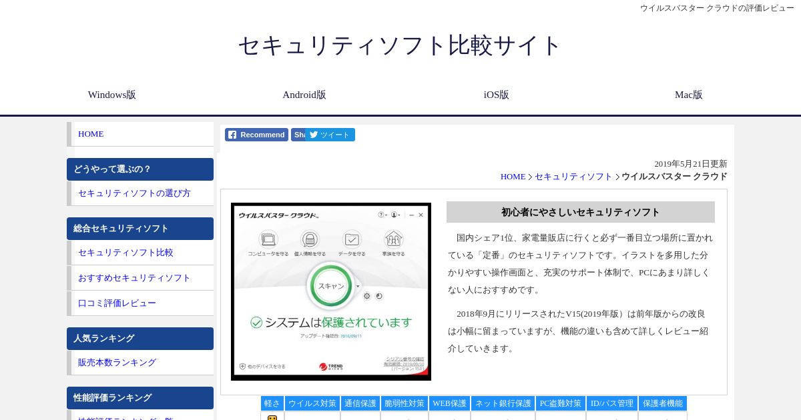Open 販売本数ランキング sidebar link

click(140, 363)
